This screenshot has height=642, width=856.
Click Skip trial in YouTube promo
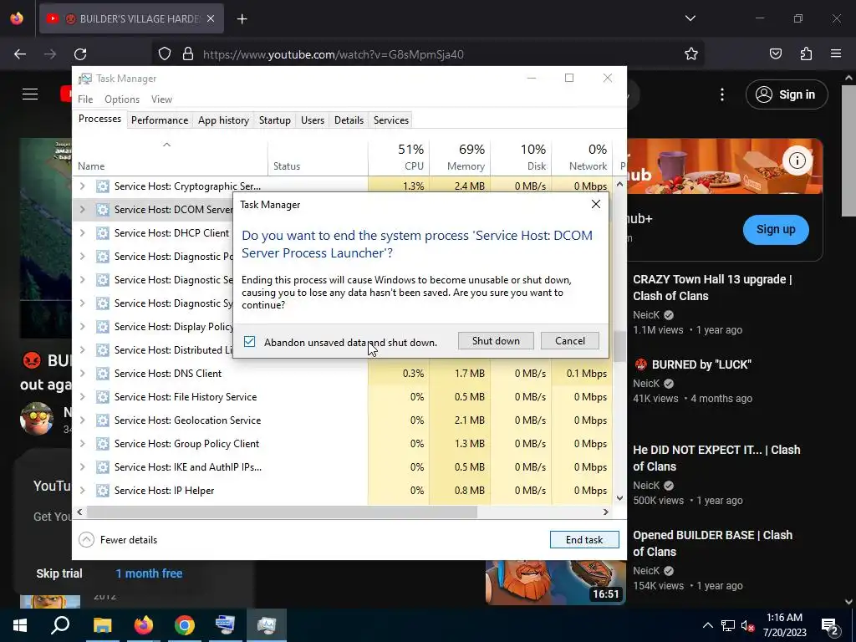coord(59,573)
